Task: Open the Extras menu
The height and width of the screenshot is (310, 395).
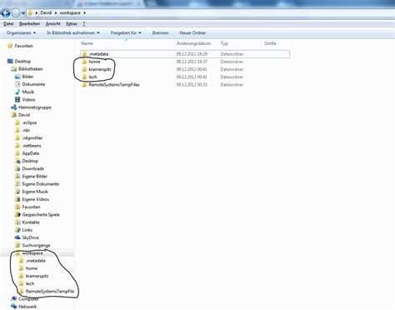Action: pos(72,24)
